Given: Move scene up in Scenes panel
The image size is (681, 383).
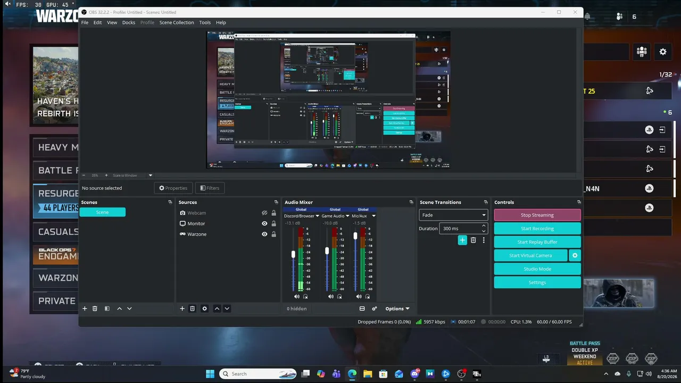Looking at the screenshot, I should pos(119,309).
